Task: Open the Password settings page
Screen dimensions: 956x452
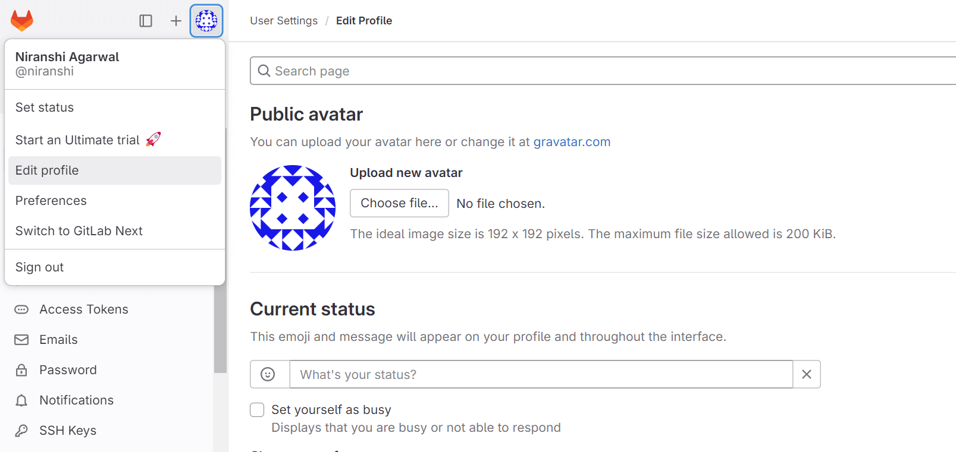Action: (68, 370)
